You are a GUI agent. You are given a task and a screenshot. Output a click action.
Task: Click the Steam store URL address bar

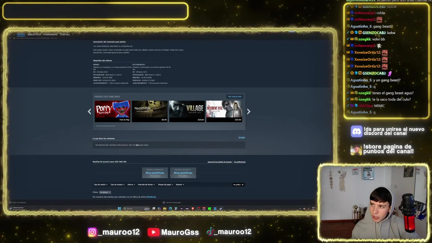coord(36,38)
